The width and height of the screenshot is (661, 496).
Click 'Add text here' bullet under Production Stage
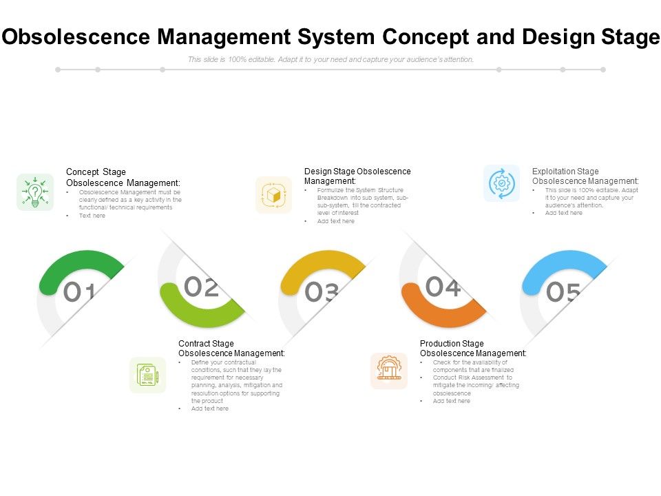point(452,401)
